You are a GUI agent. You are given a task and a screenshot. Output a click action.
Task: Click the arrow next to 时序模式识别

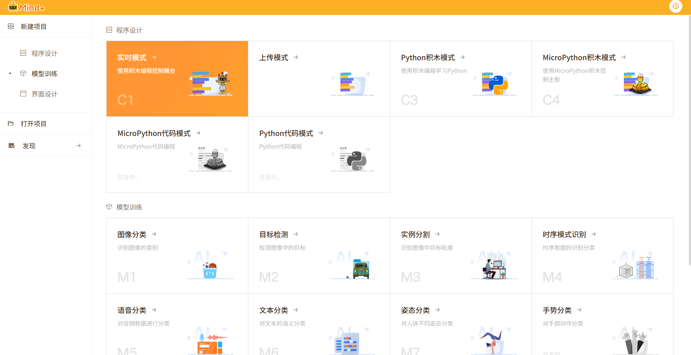coord(593,234)
